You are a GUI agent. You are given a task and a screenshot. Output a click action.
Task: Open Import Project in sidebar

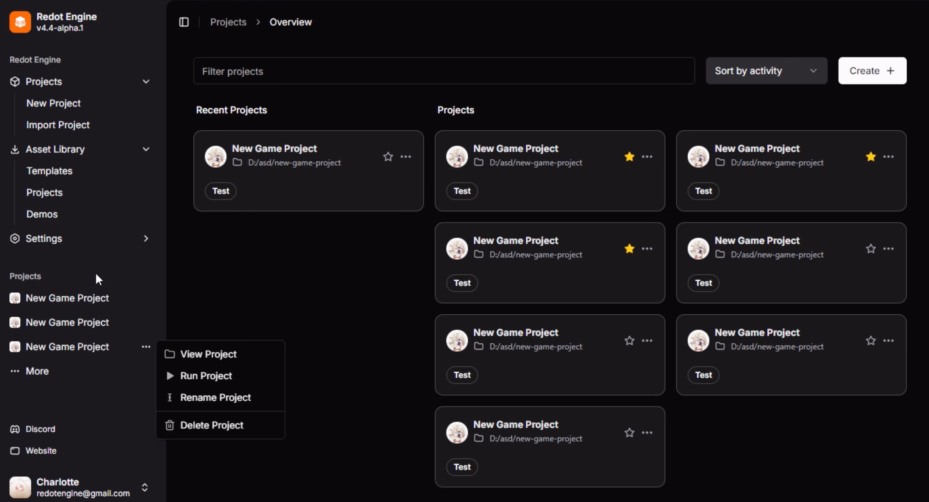click(58, 125)
